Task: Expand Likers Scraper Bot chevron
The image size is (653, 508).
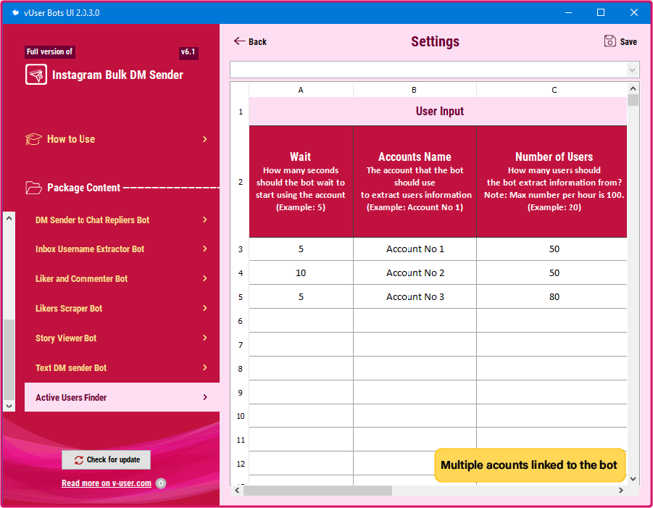Action: (x=204, y=308)
